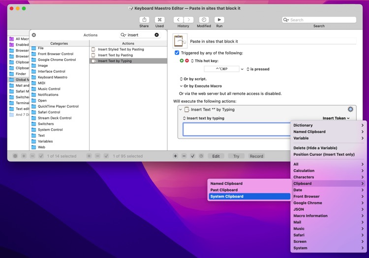This screenshot has width=369, height=258.
Task: Toggle action enable checkmark below editor
Action: coord(192,156)
